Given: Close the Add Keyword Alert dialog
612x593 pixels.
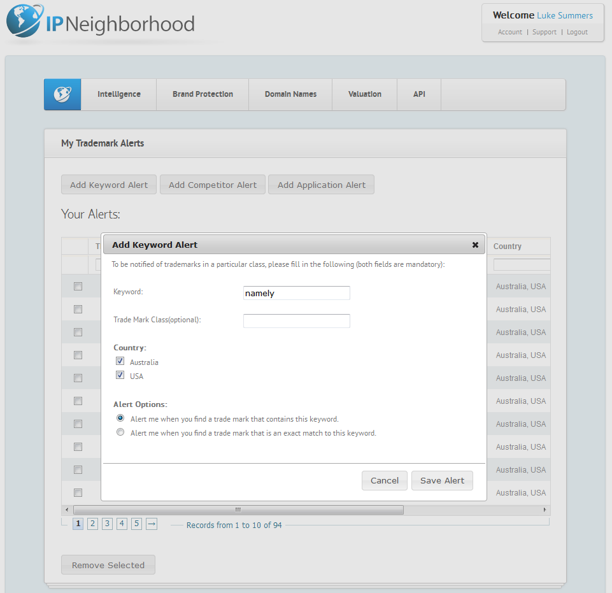Looking at the screenshot, I should [475, 245].
